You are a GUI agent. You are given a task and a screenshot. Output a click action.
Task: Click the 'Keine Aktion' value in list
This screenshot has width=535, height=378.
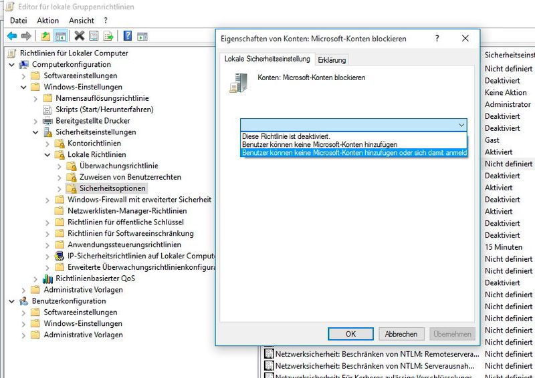(506, 92)
